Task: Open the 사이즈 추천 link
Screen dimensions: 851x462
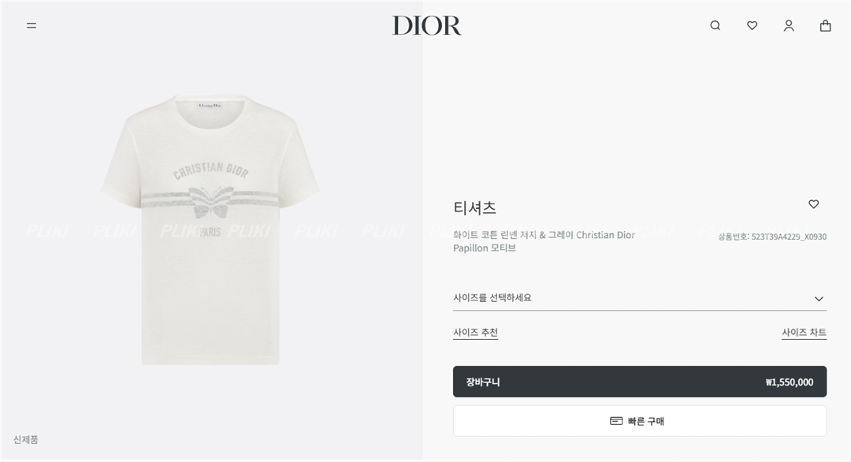Action: (475, 332)
